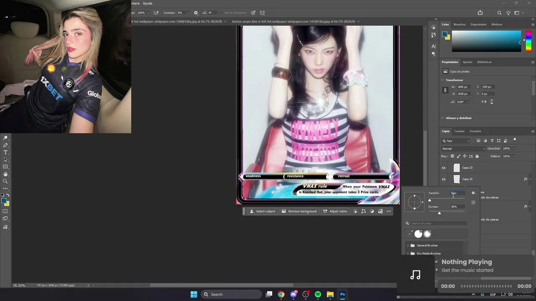The width and height of the screenshot is (536, 301).
Task: Open the Character panel icon
Action: click(x=433, y=46)
